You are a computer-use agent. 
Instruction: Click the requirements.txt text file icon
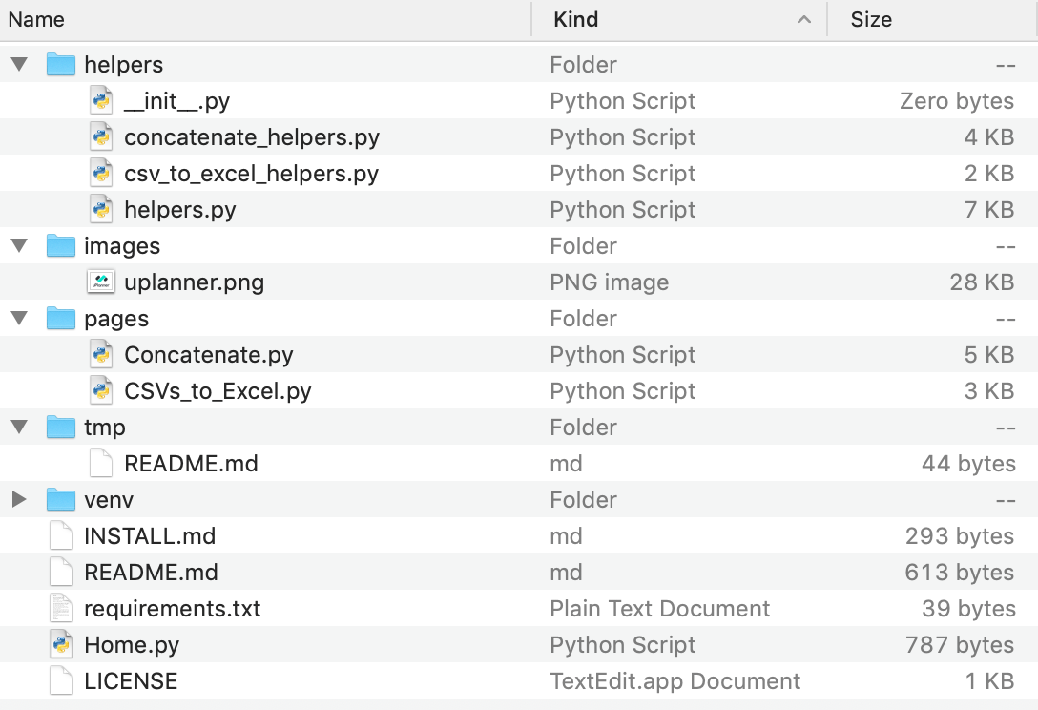(x=61, y=608)
